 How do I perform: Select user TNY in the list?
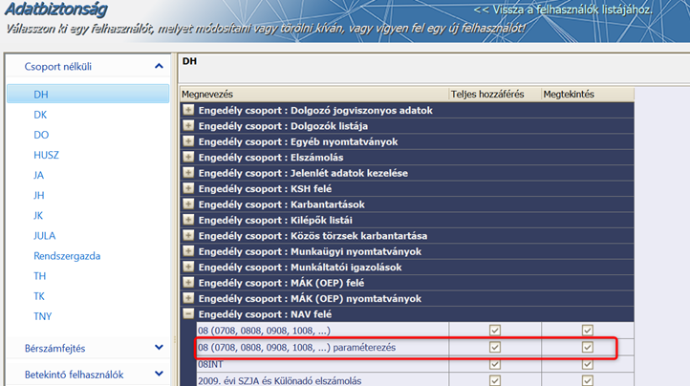pos(43,316)
